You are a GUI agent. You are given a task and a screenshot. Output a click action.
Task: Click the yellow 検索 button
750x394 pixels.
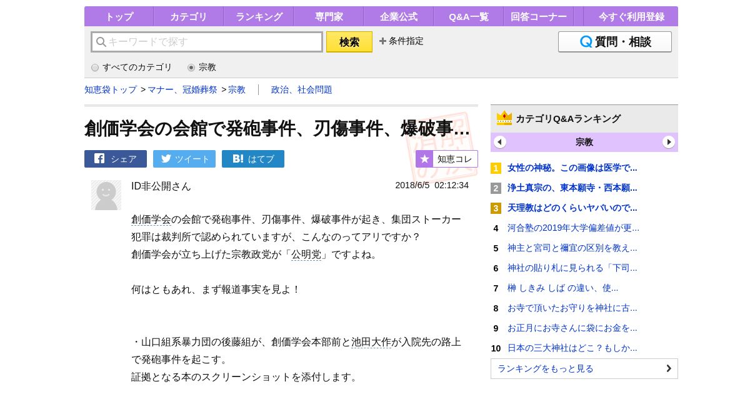pos(349,42)
